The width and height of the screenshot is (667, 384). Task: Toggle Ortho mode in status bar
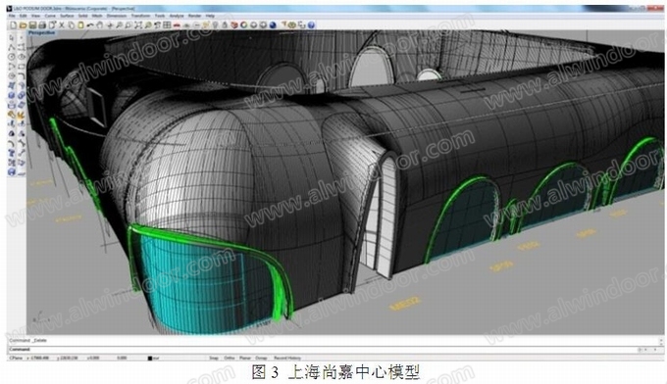[x=230, y=359]
